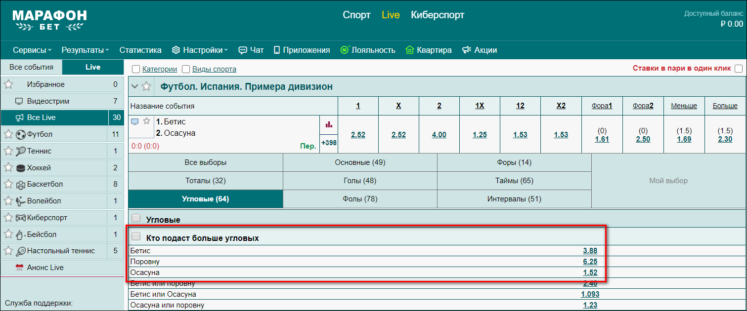Click the video stream monitor icon for Бетис match
Viewport: 747px width, 311px height.
(135, 121)
